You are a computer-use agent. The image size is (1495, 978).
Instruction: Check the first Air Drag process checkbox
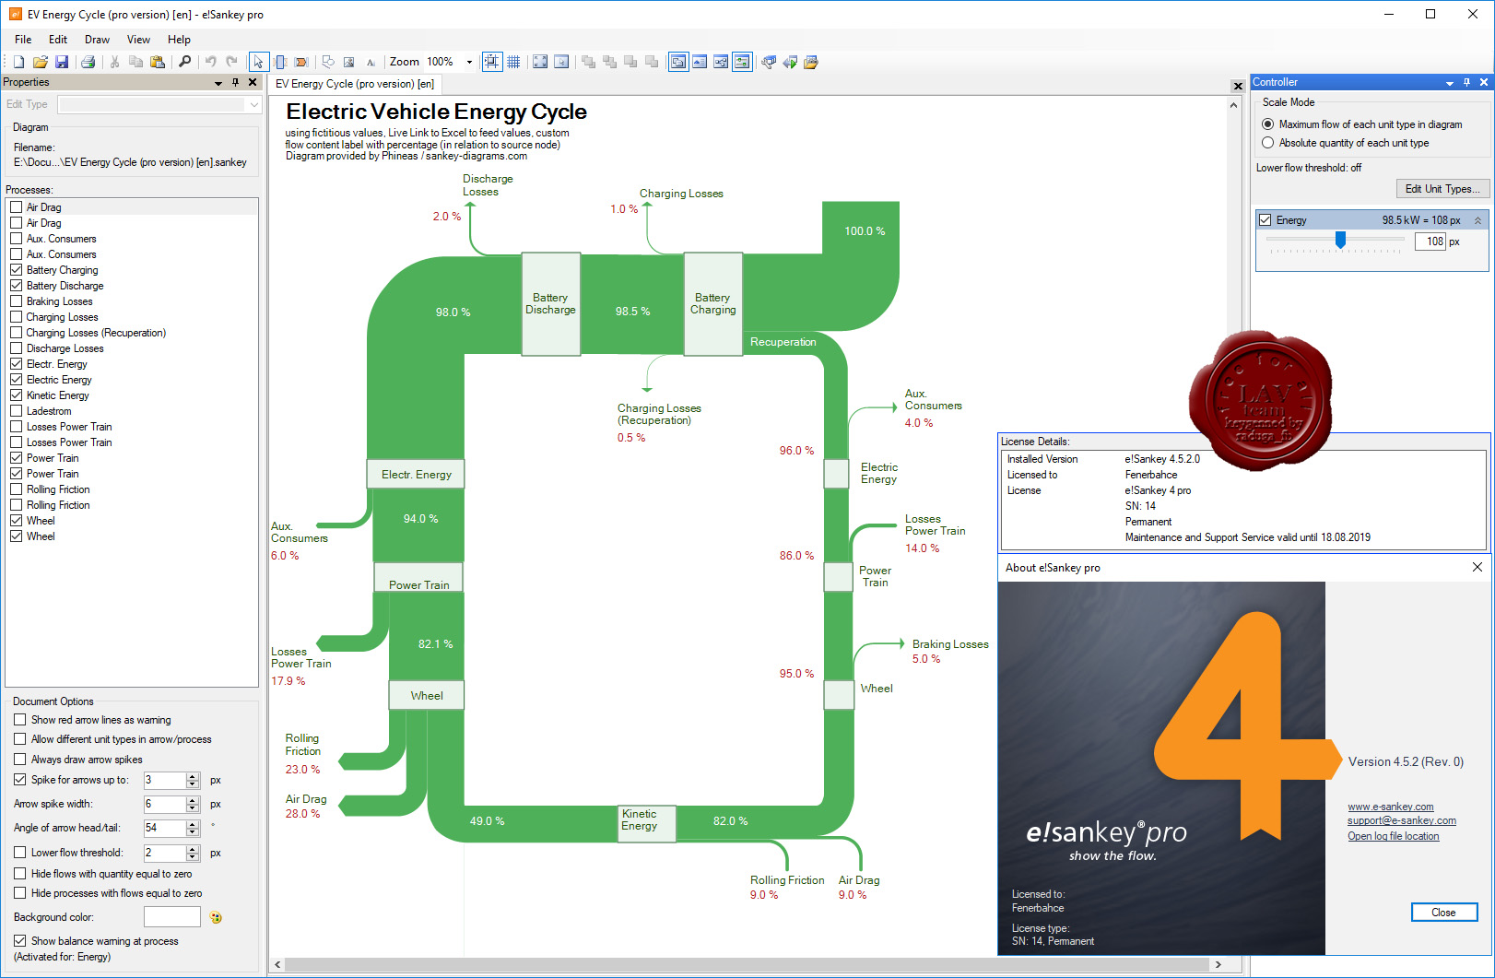[x=16, y=207]
